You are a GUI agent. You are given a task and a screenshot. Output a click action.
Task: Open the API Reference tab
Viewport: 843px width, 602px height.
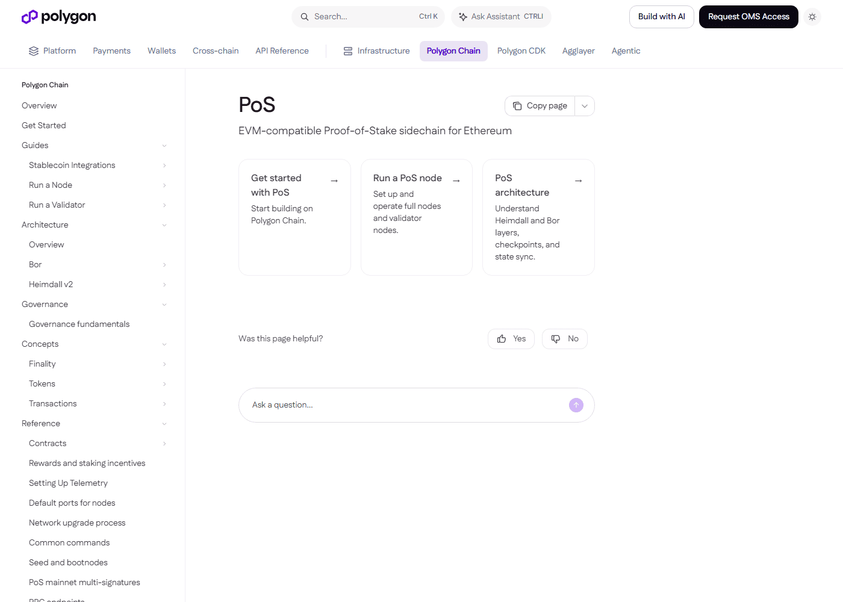point(282,51)
